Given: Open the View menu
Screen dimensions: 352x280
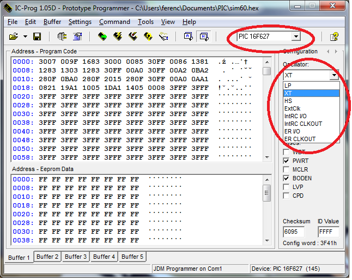Looking at the screenshot, I should [168, 22].
